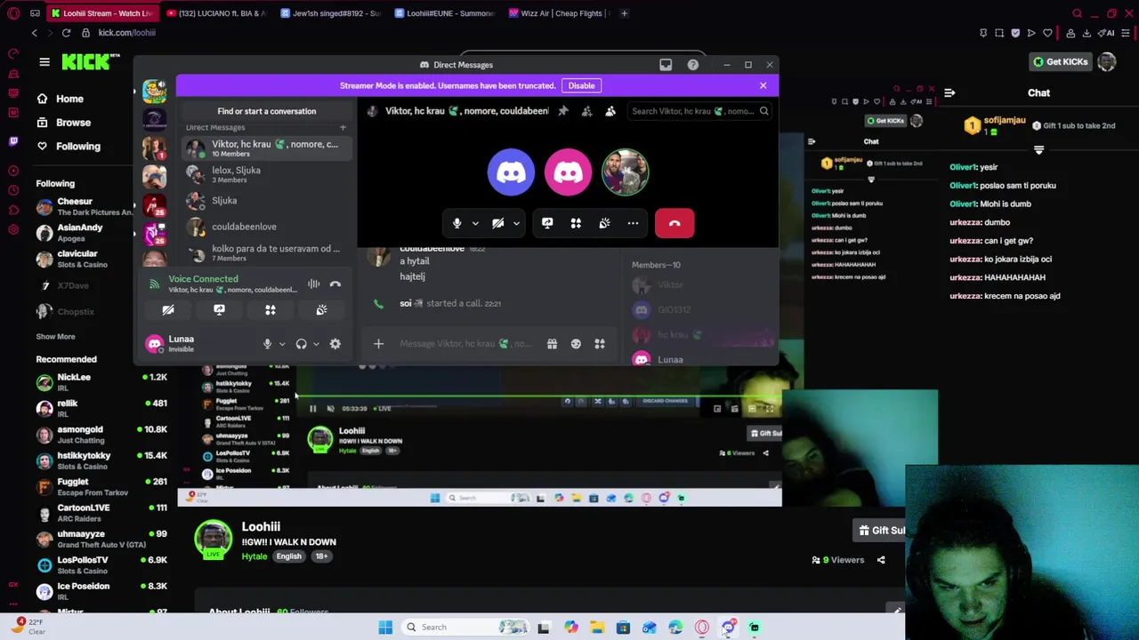
Task: Disable Streamer Mode in the purple banner
Action: tap(581, 85)
